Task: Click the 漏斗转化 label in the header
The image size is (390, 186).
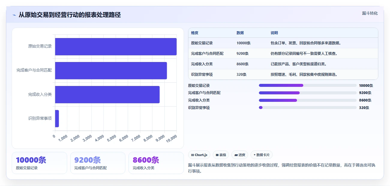Action: (370, 13)
